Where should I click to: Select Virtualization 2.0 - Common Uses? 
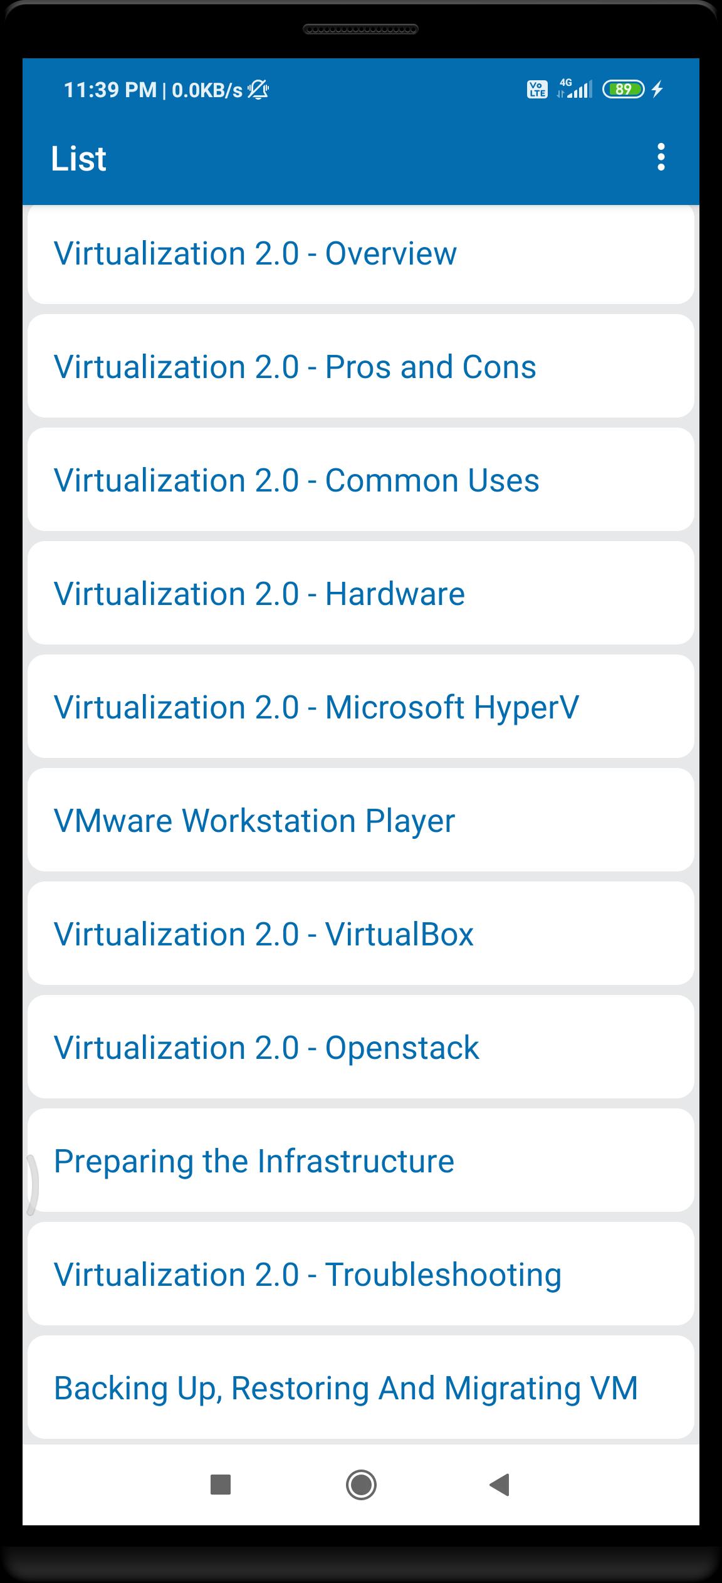[361, 480]
